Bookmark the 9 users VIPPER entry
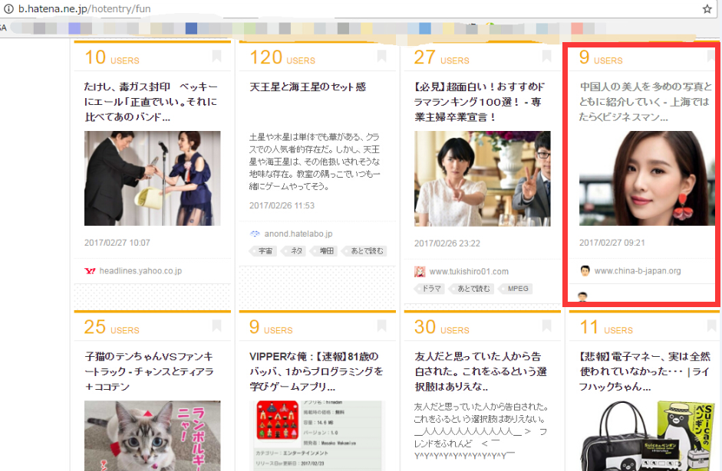The width and height of the screenshot is (722, 471). click(382, 325)
